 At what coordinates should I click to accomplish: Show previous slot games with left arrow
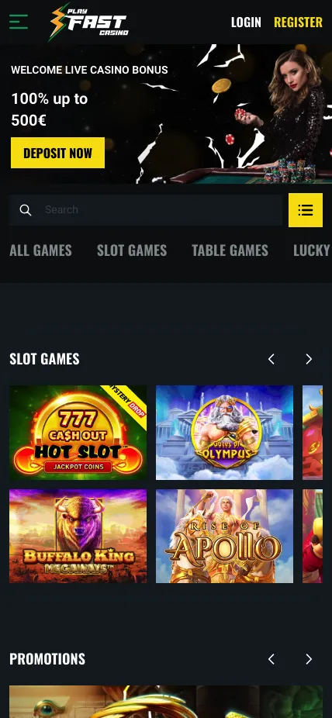click(x=271, y=360)
